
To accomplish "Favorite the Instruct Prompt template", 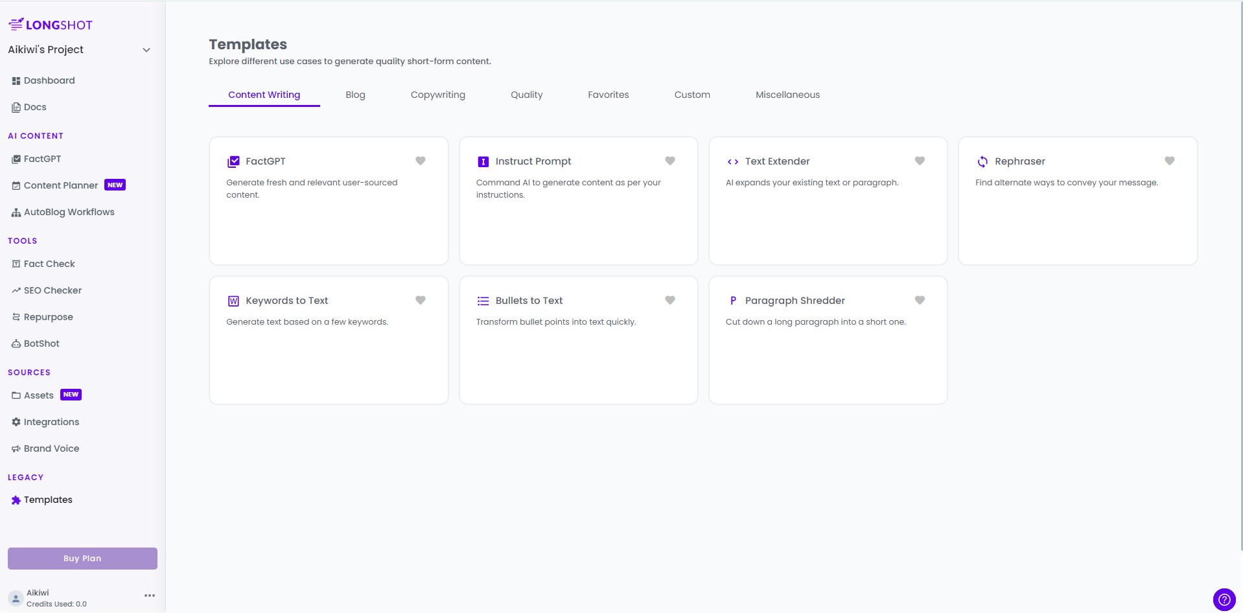I will tap(670, 161).
